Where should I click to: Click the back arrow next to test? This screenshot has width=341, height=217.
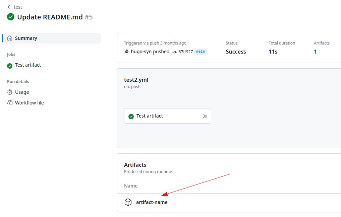point(9,7)
